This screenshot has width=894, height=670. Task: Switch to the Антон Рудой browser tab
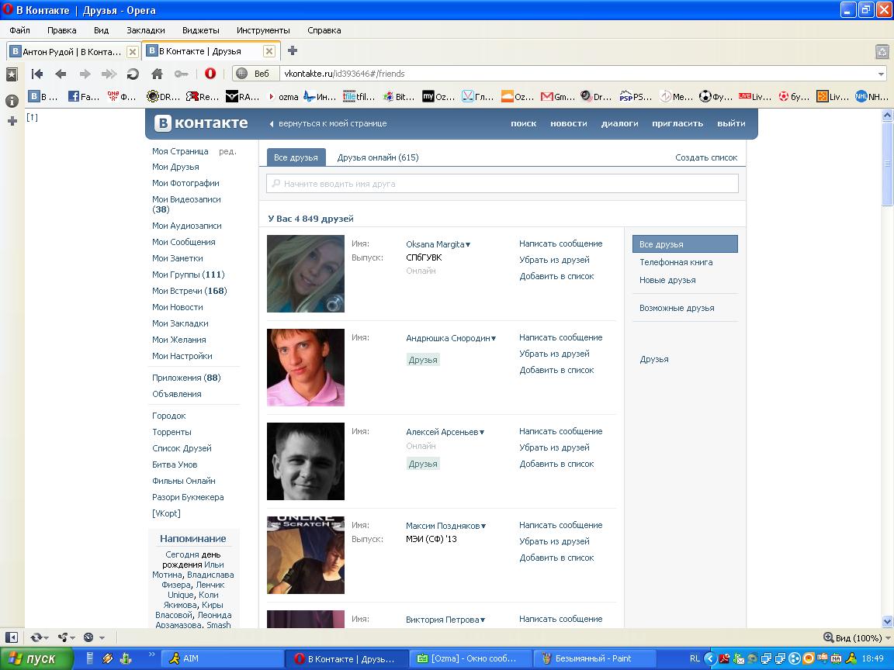[74, 51]
